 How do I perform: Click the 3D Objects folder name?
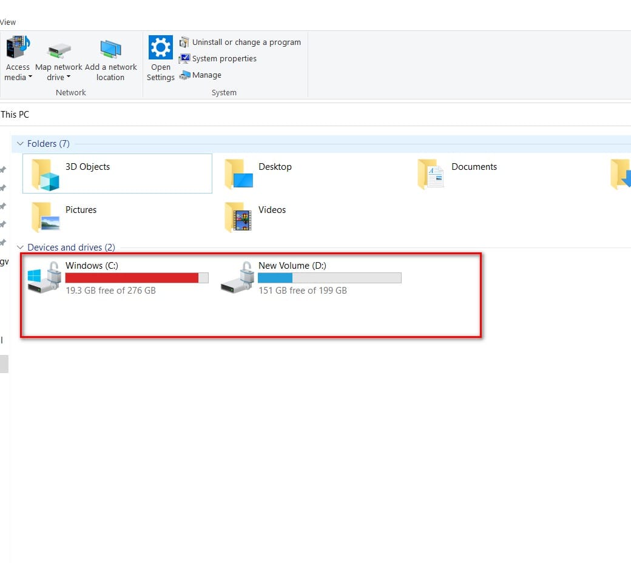88,167
